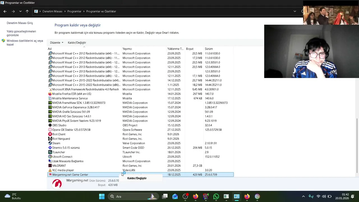The height and width of the screenshot is (202, 359).
Task: Click the Wargaming.net Game Center row icon
Action: click(x=50, y=175)
